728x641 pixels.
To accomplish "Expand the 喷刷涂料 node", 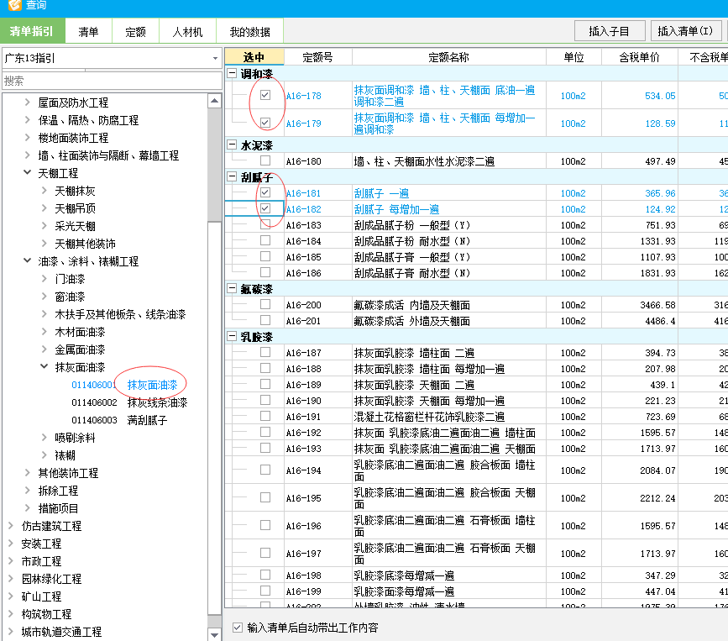I will (x=45, y=438).
